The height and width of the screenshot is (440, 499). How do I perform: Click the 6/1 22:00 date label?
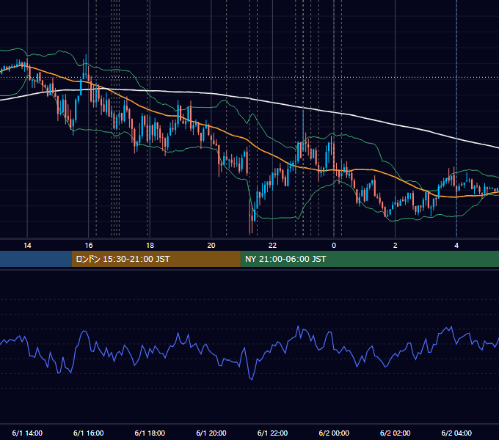(272, 433)
